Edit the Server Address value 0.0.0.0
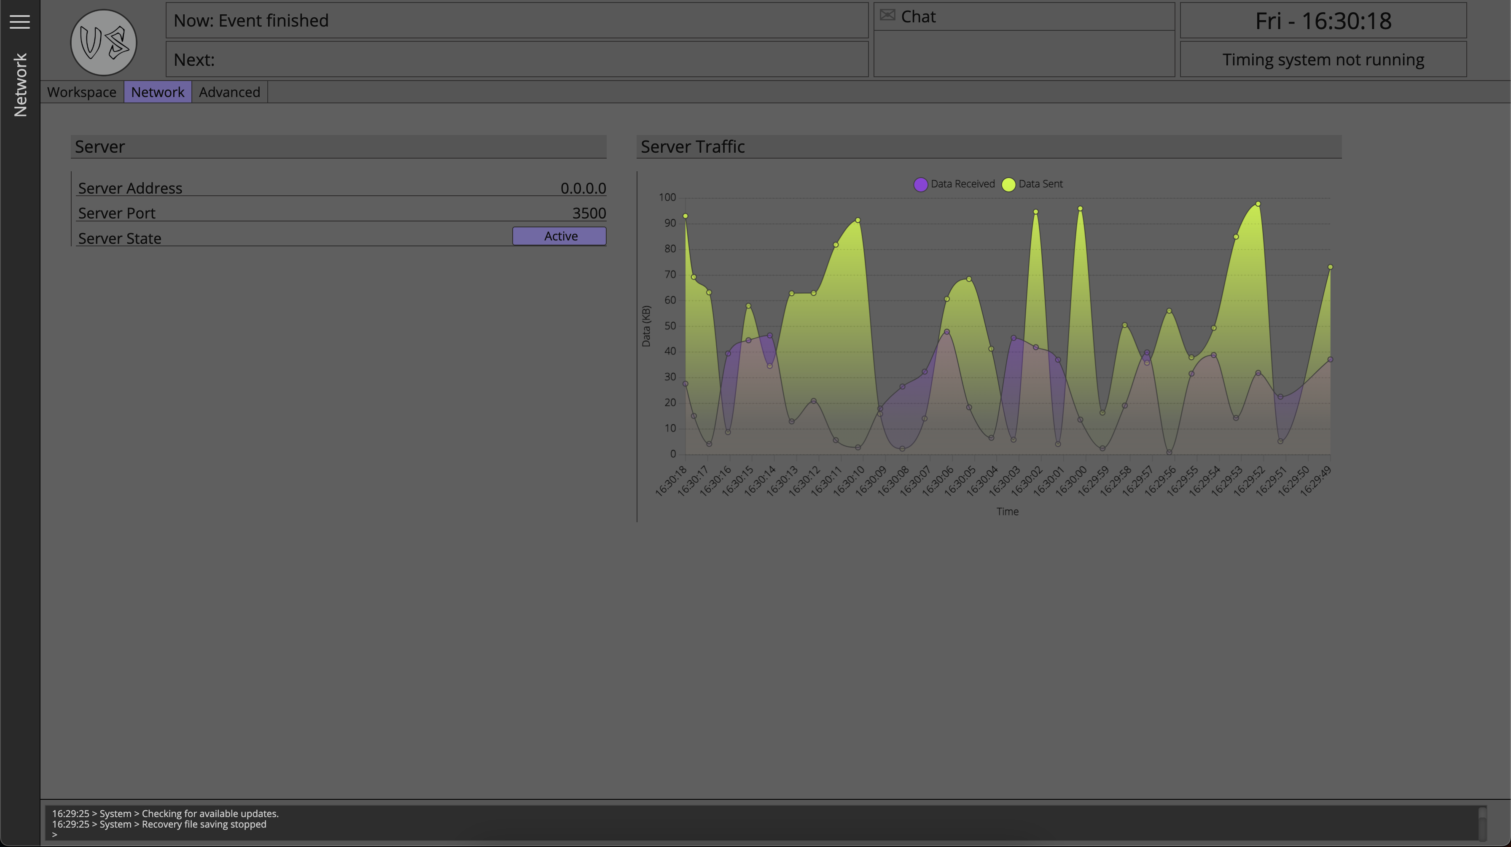 click(x=583, y=189)
